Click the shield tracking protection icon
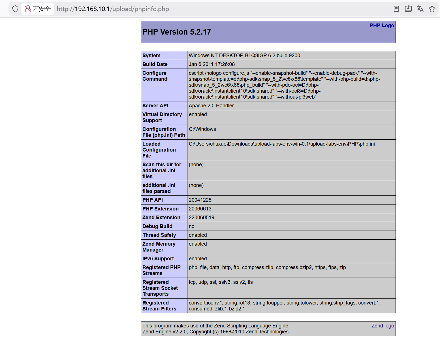The height and width of the screenshot is (345, 440). coord(15,9)
